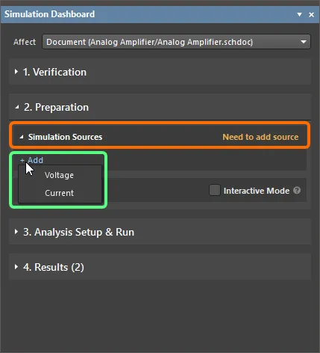Open the panel options down-arrow icon

tap(300, 14)
